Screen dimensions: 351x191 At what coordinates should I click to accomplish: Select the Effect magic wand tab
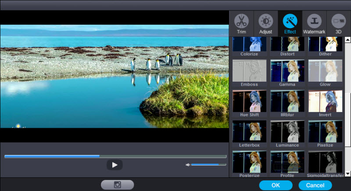tap(290, 23)
